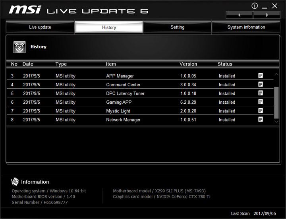
Task: Click Installed status of Mystic Light row
Action: point(227,111)
